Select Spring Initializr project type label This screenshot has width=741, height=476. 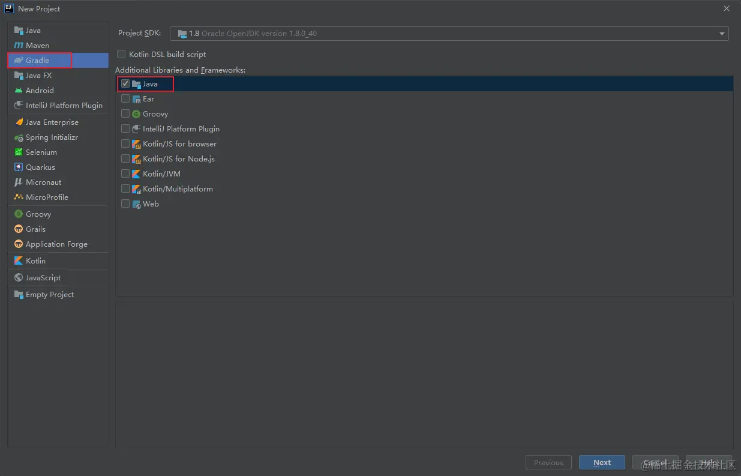coord(52,137)
